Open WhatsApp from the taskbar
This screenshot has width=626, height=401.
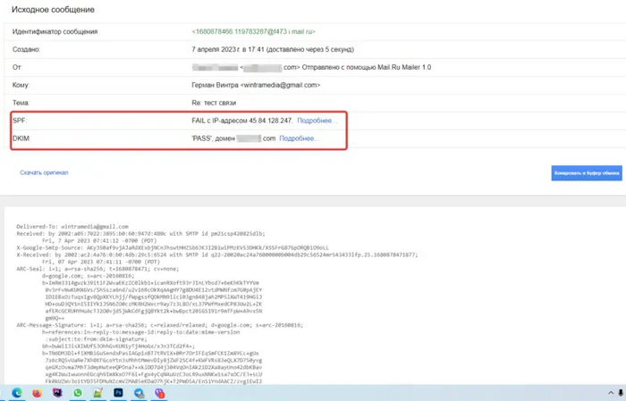tap(78, 393)
